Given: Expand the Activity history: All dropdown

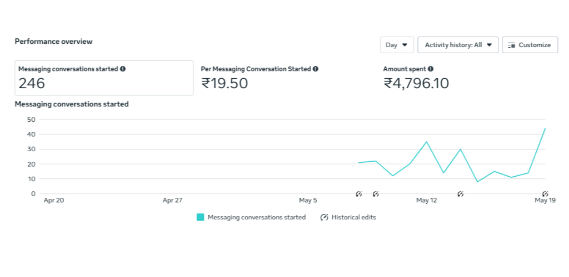Looking at the screenshot, I should coord(458,45).
